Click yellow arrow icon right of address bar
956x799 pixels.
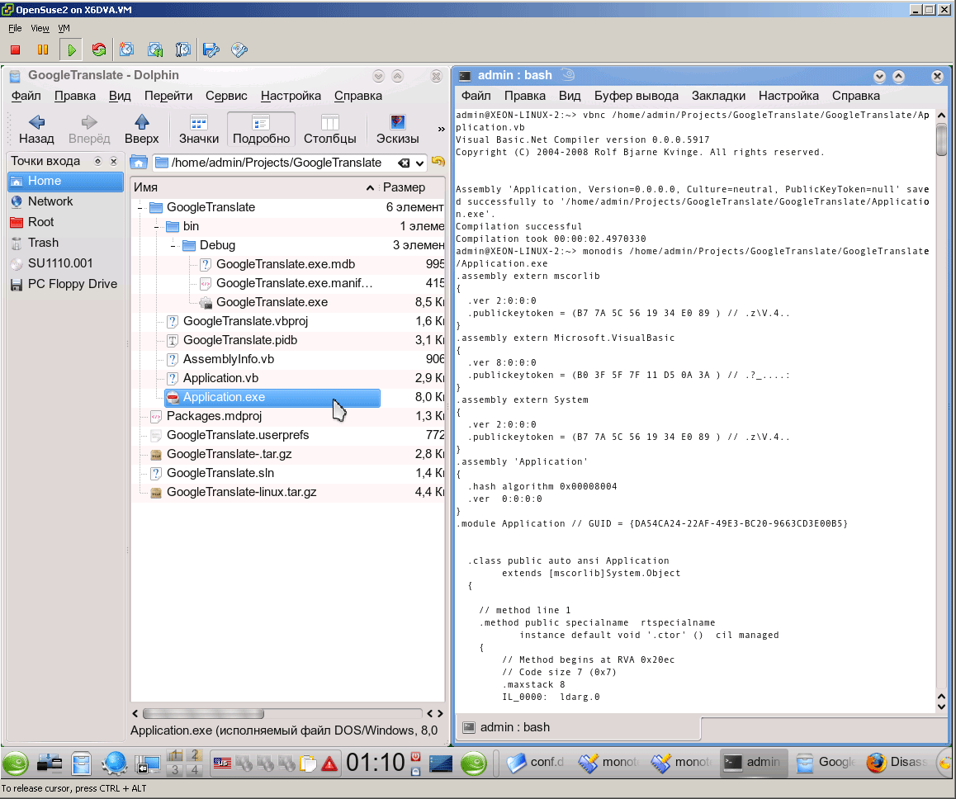[438, 162]
